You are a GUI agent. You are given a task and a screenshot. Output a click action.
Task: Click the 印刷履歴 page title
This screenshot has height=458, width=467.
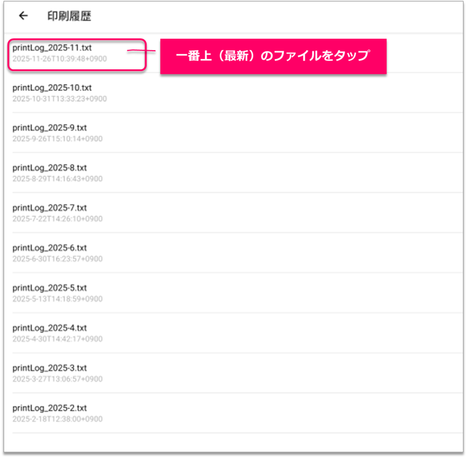[69, 16]
